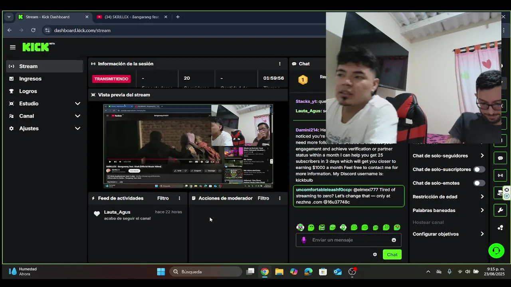Open a new browser tab
The width and height of the screenshot is (511, 287).
pyautogui.click(x=178, y=17)
